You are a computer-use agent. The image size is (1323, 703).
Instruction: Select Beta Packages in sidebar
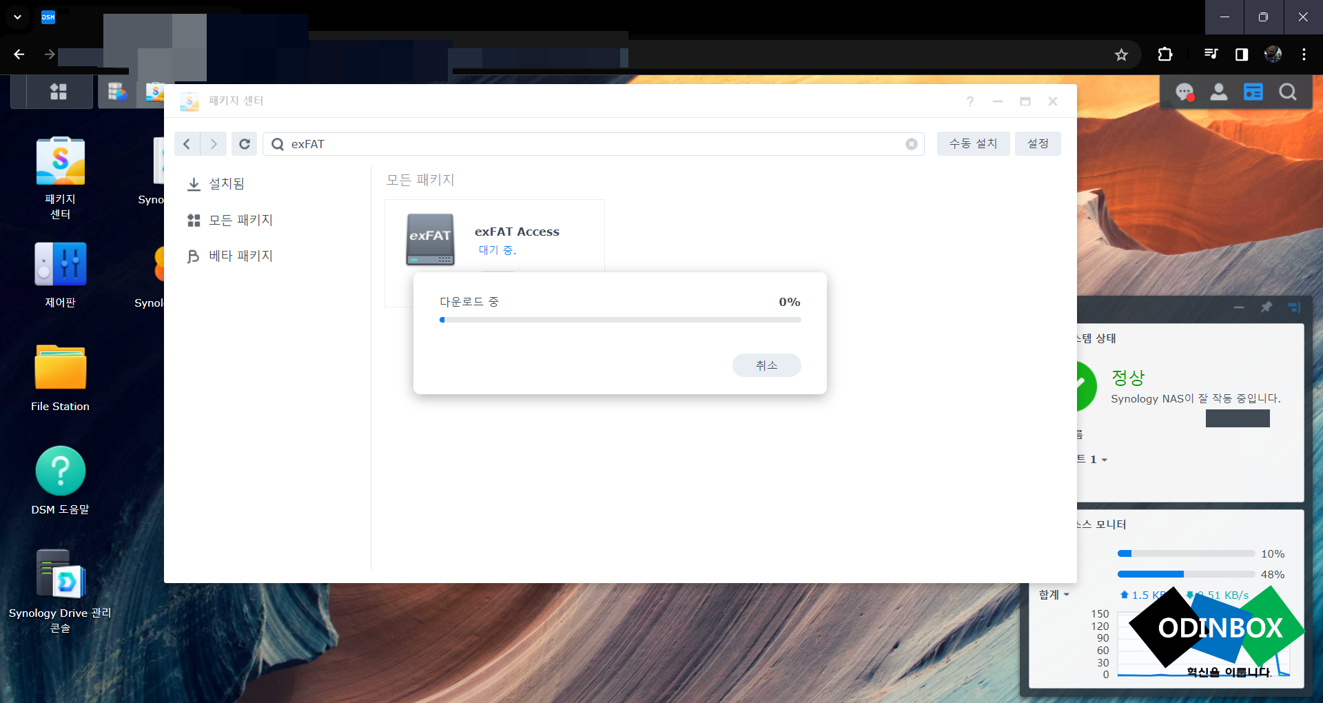tap(229, 256)
